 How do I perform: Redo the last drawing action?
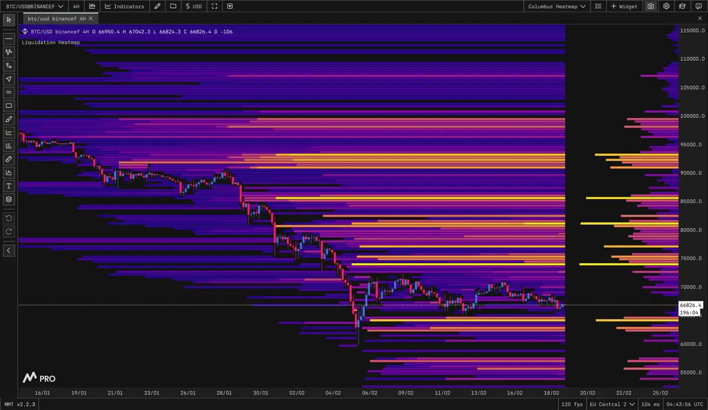pyautogui.click(x=9, y=231)
